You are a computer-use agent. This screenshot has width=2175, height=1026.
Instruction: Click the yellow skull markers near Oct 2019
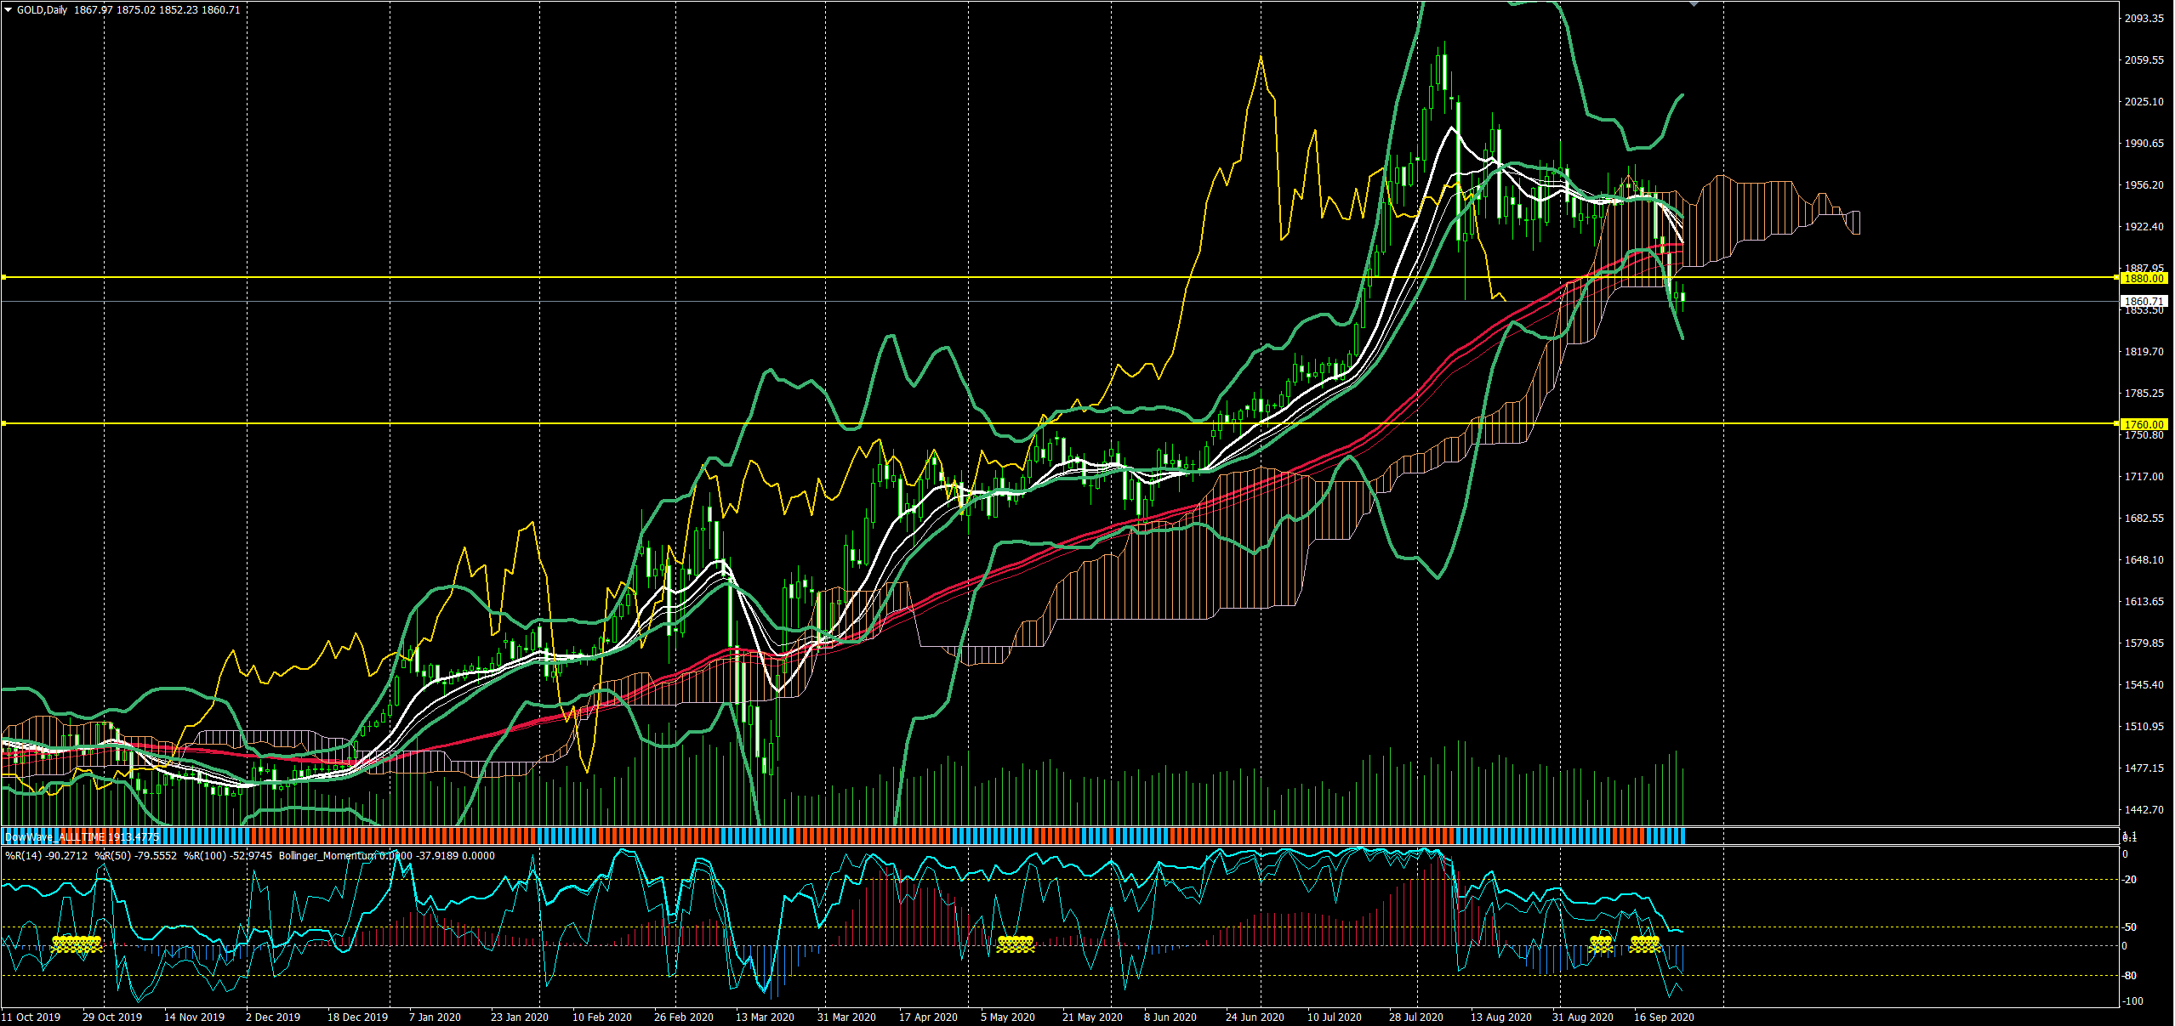pos(77,943)
